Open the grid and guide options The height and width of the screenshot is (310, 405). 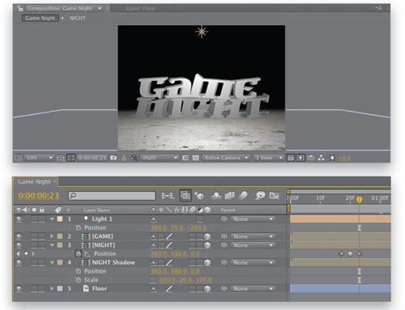[61, 158]
